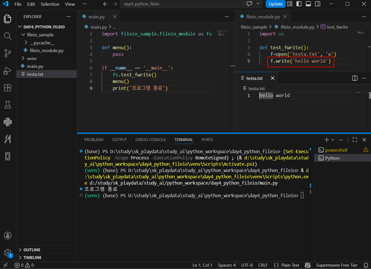Close the fileio_module.py editor tab

[285, 17]
